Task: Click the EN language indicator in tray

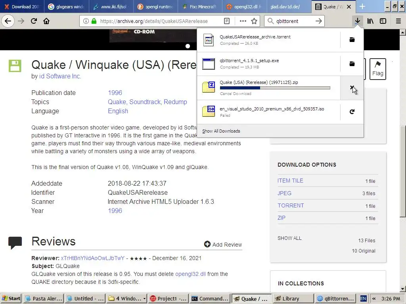Action: [x=363, y=298]
